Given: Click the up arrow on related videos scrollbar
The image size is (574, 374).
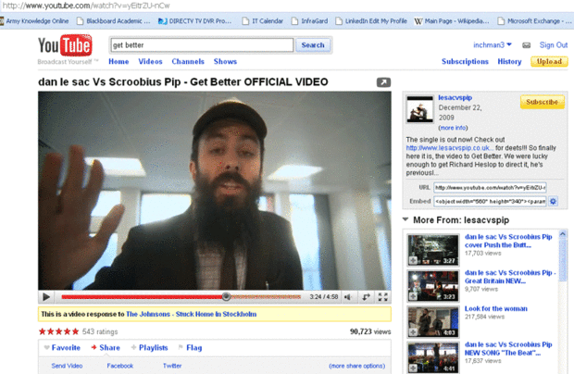Looking at the screenshot, I should tap(563, 234).
